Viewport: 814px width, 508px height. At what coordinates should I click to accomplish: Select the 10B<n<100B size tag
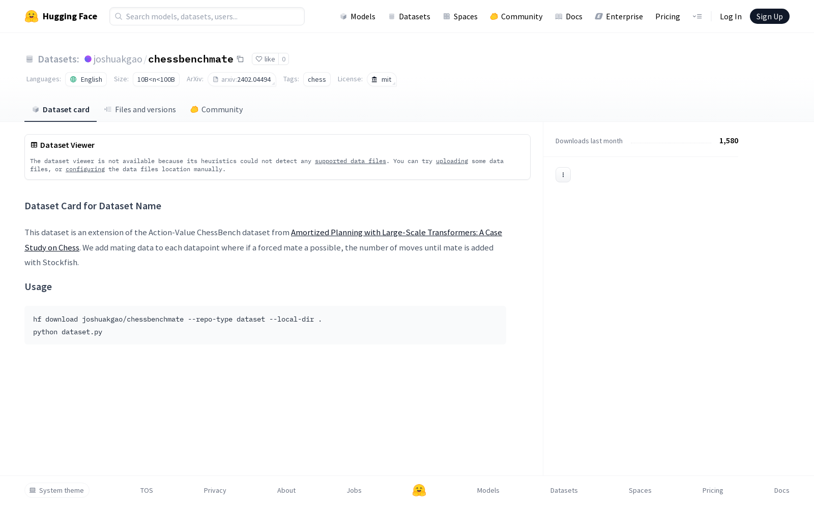156,79
